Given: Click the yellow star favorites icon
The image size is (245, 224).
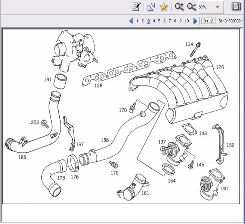Looking at the screenshot, I should click(x=163, y=7).
